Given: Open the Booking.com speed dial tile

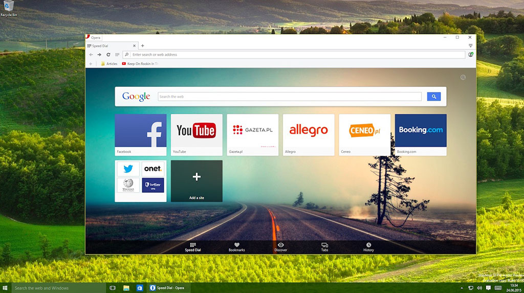Looking at the screenshot, I should click(x=421, y=134).
